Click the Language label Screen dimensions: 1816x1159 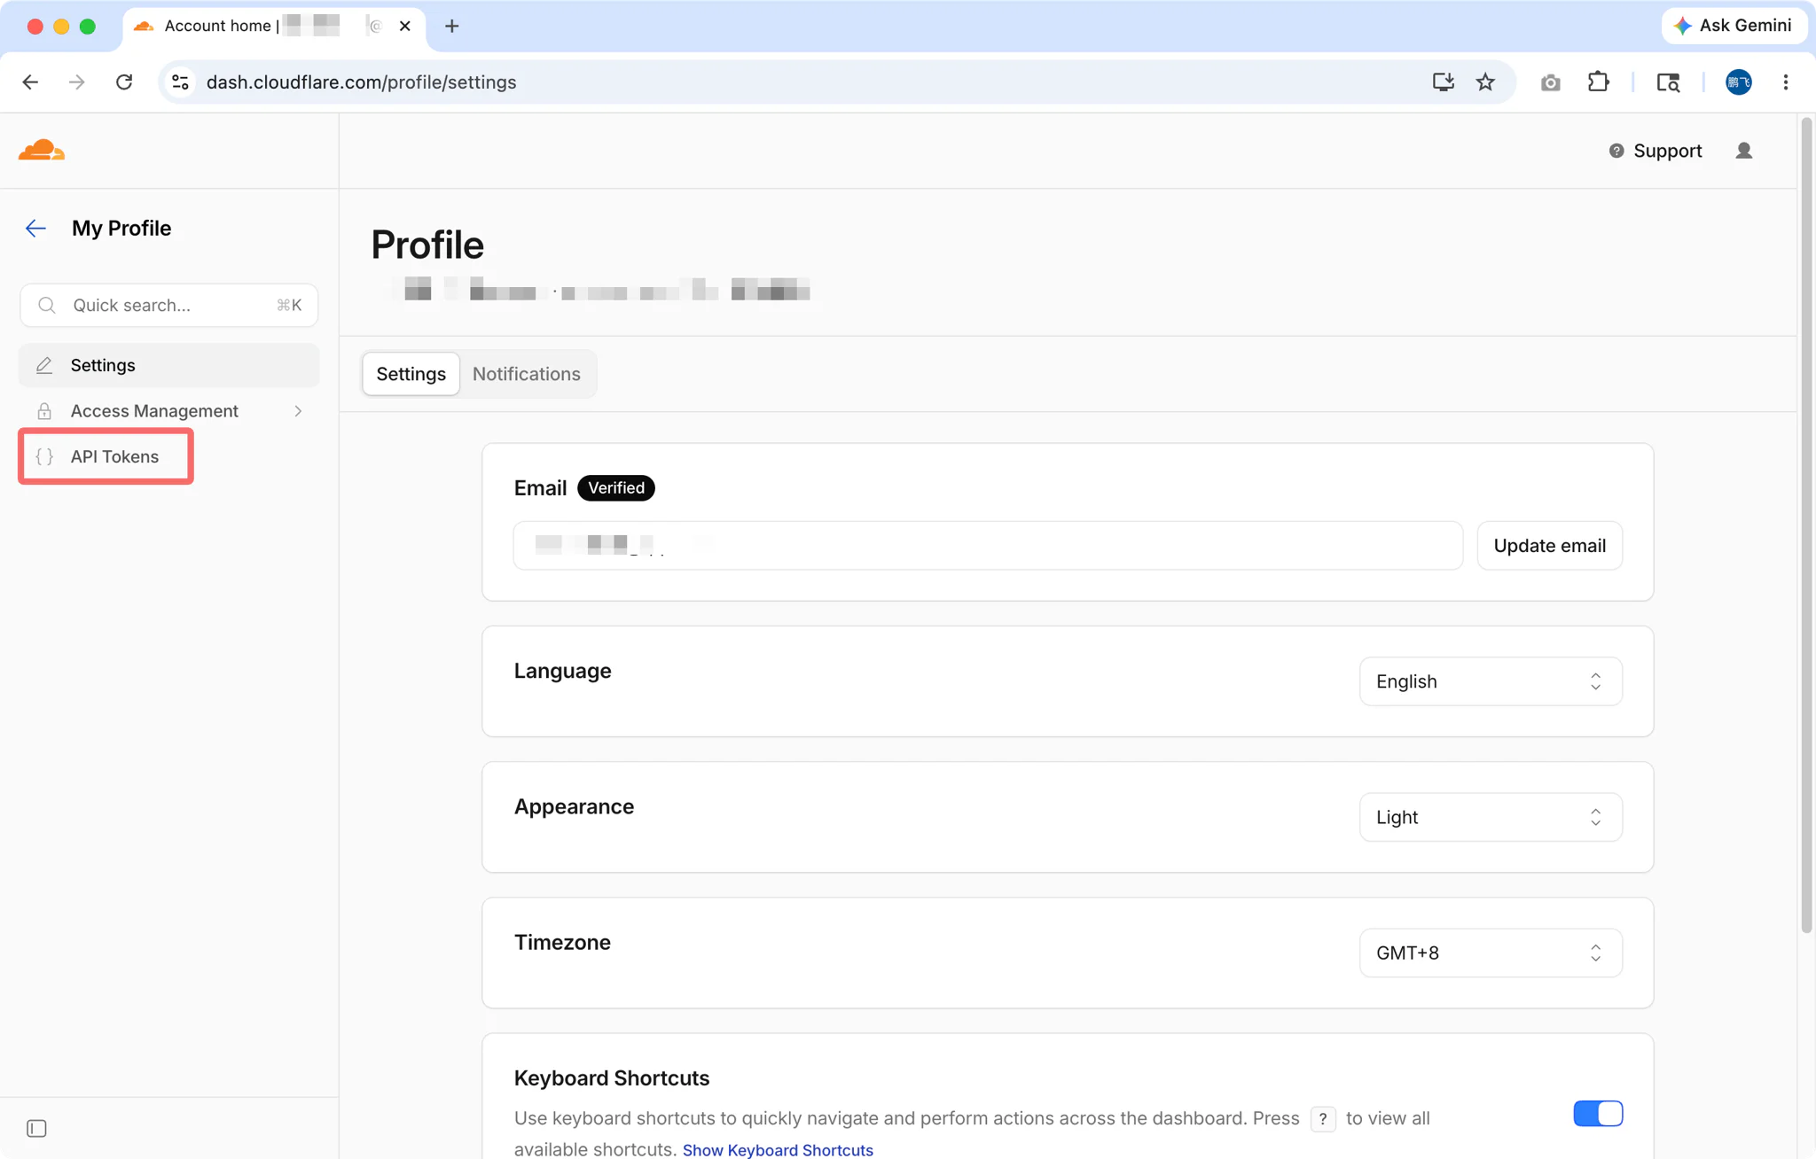pyautogui.click(x=562, y=671)
